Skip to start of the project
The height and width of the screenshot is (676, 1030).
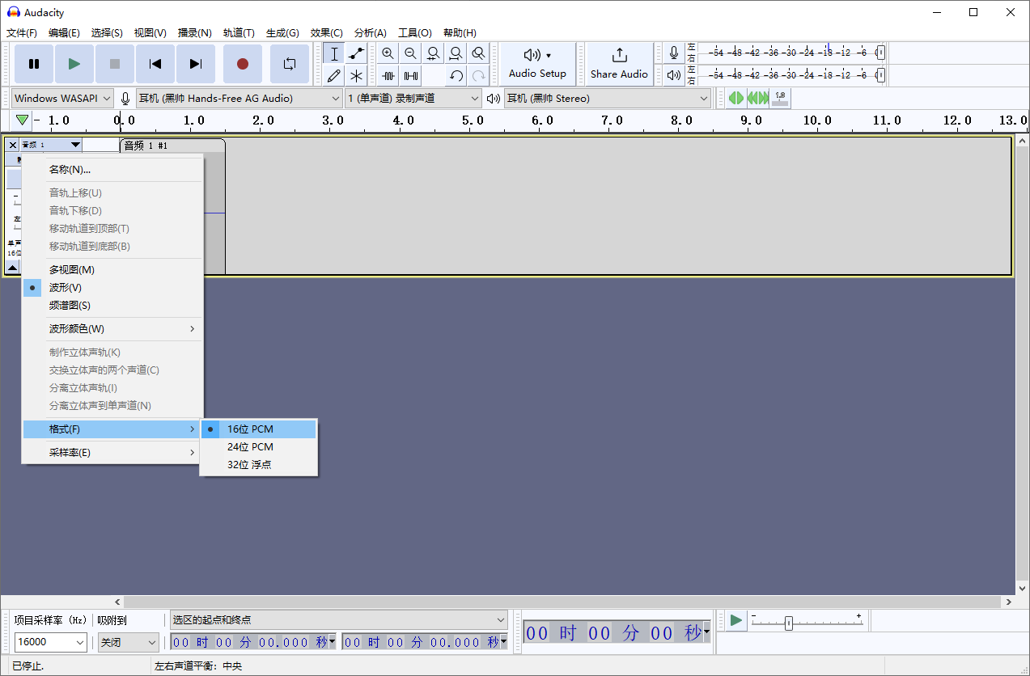(155, 64)
